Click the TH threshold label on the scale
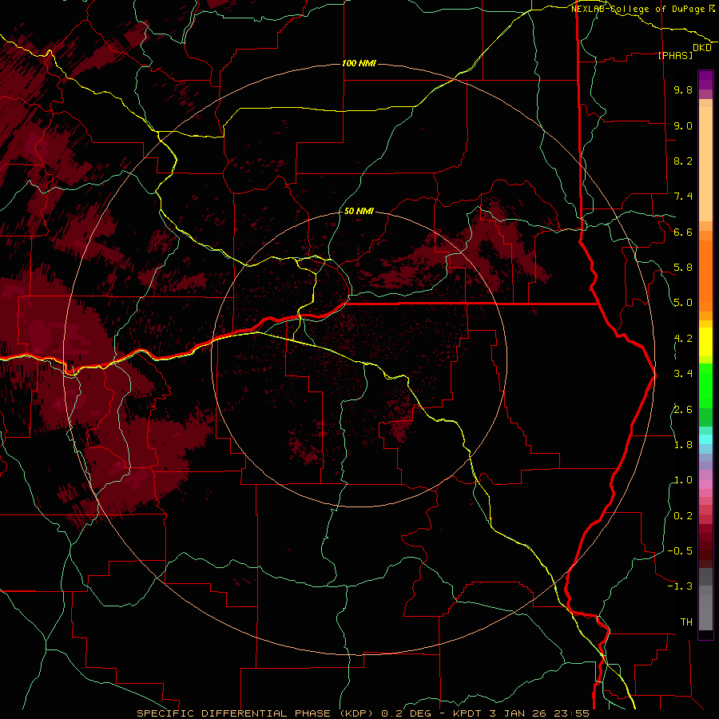 (x=686, y=622)
